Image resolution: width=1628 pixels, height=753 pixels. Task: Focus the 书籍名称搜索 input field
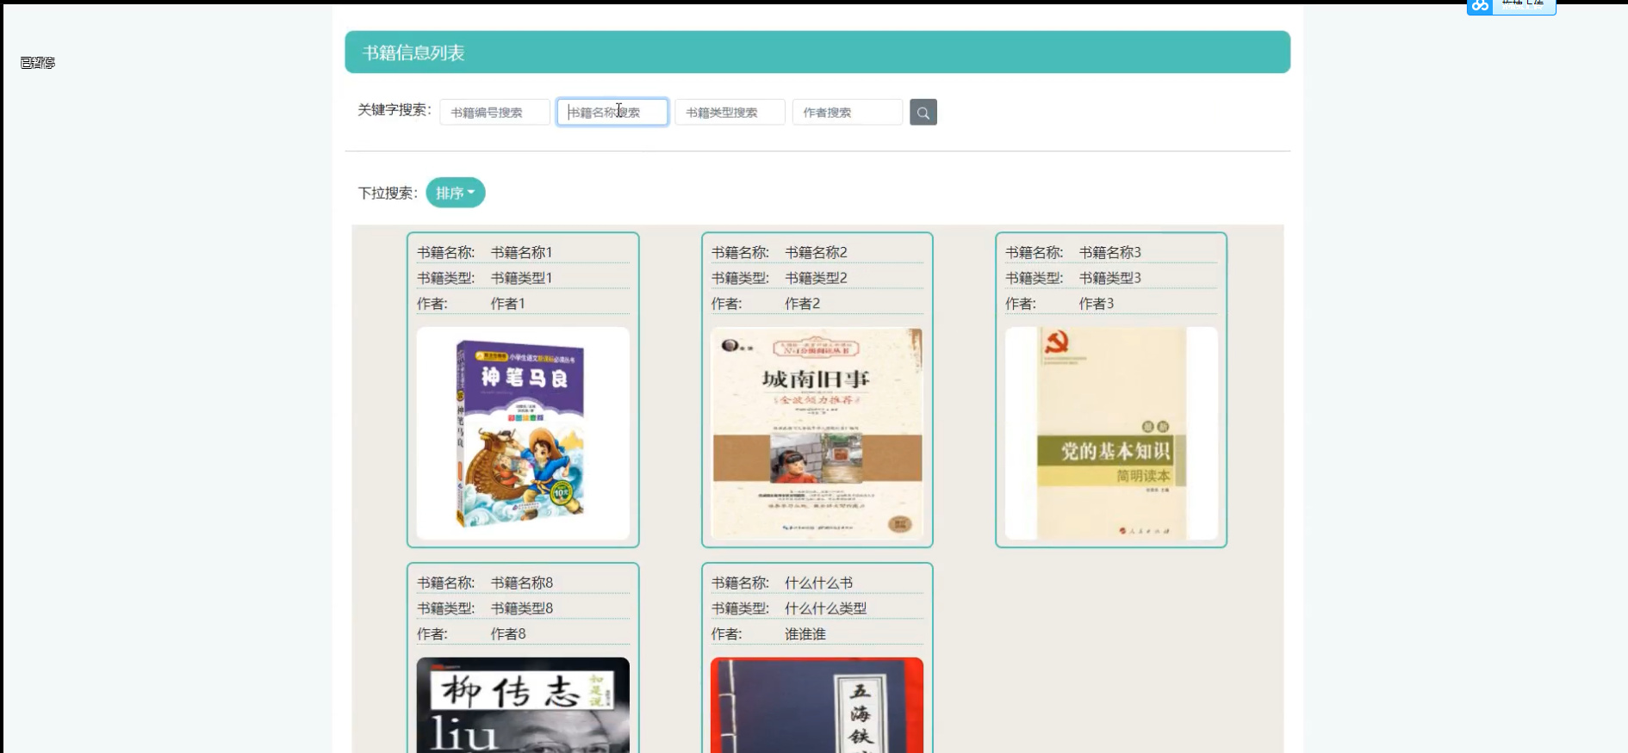point(612,112)
